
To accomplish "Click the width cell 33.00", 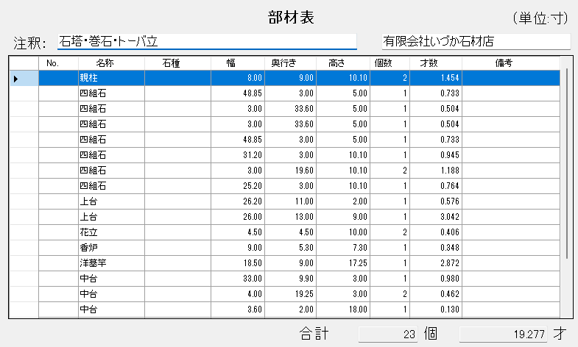I will point(238,279).
